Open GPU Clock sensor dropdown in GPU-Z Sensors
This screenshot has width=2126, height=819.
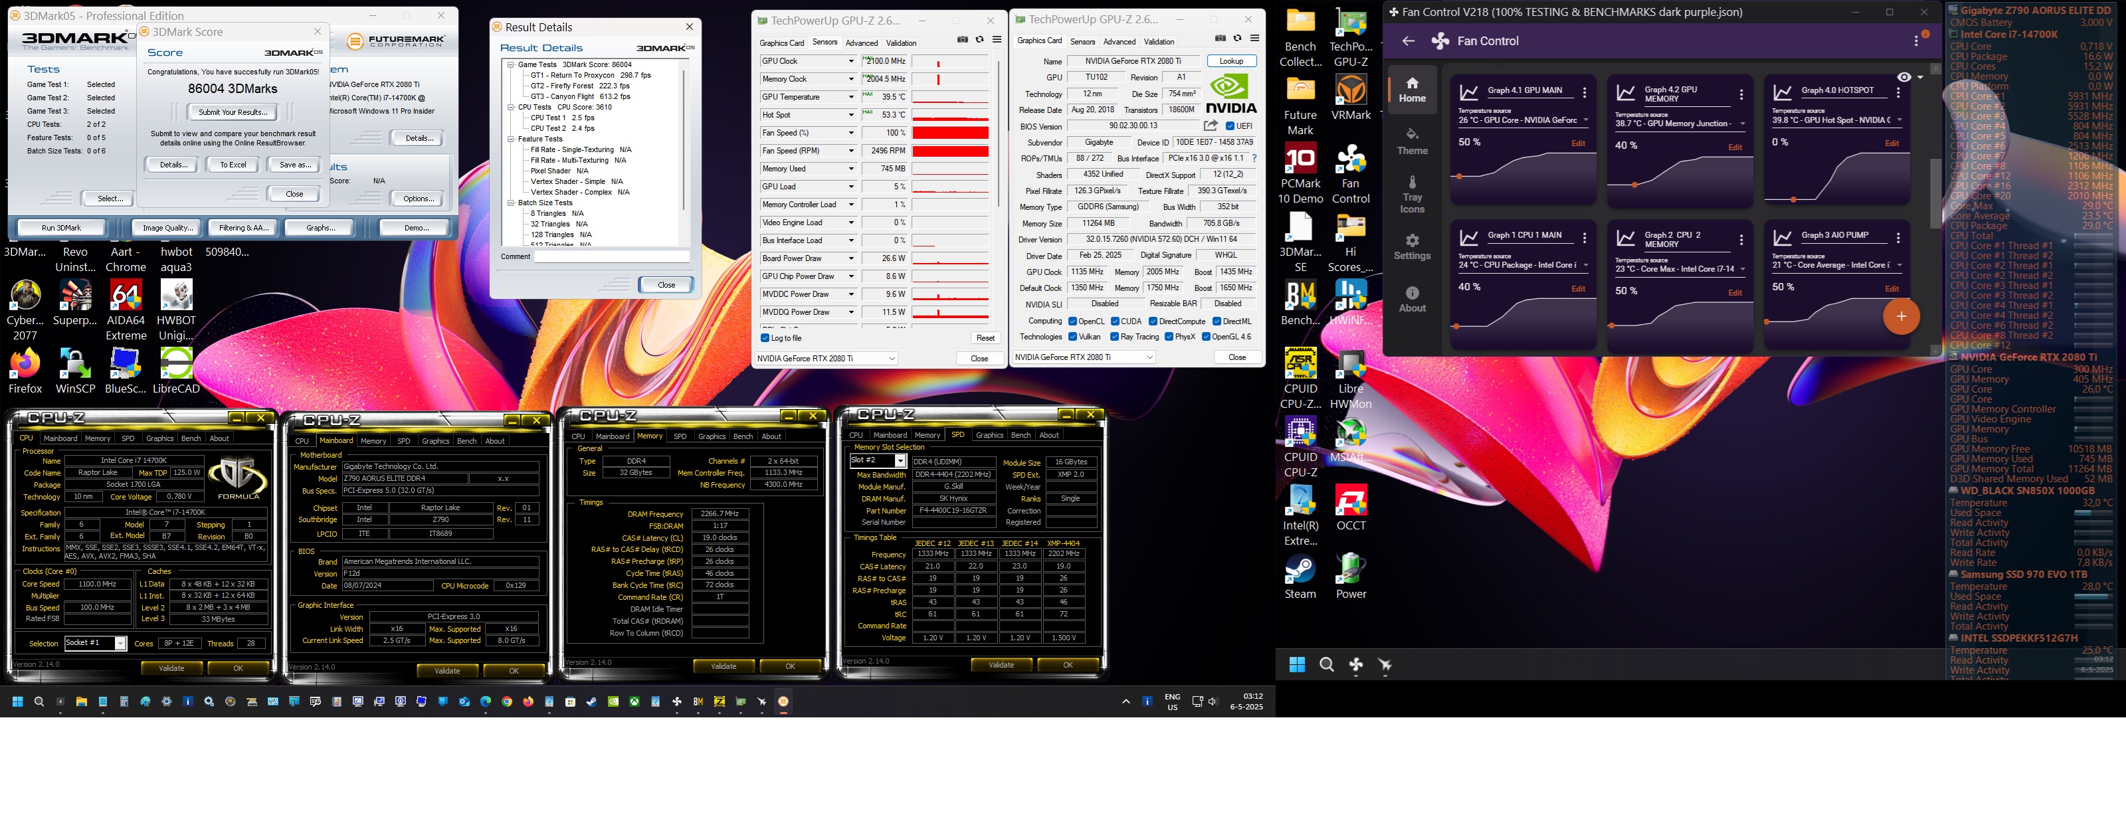851,61
